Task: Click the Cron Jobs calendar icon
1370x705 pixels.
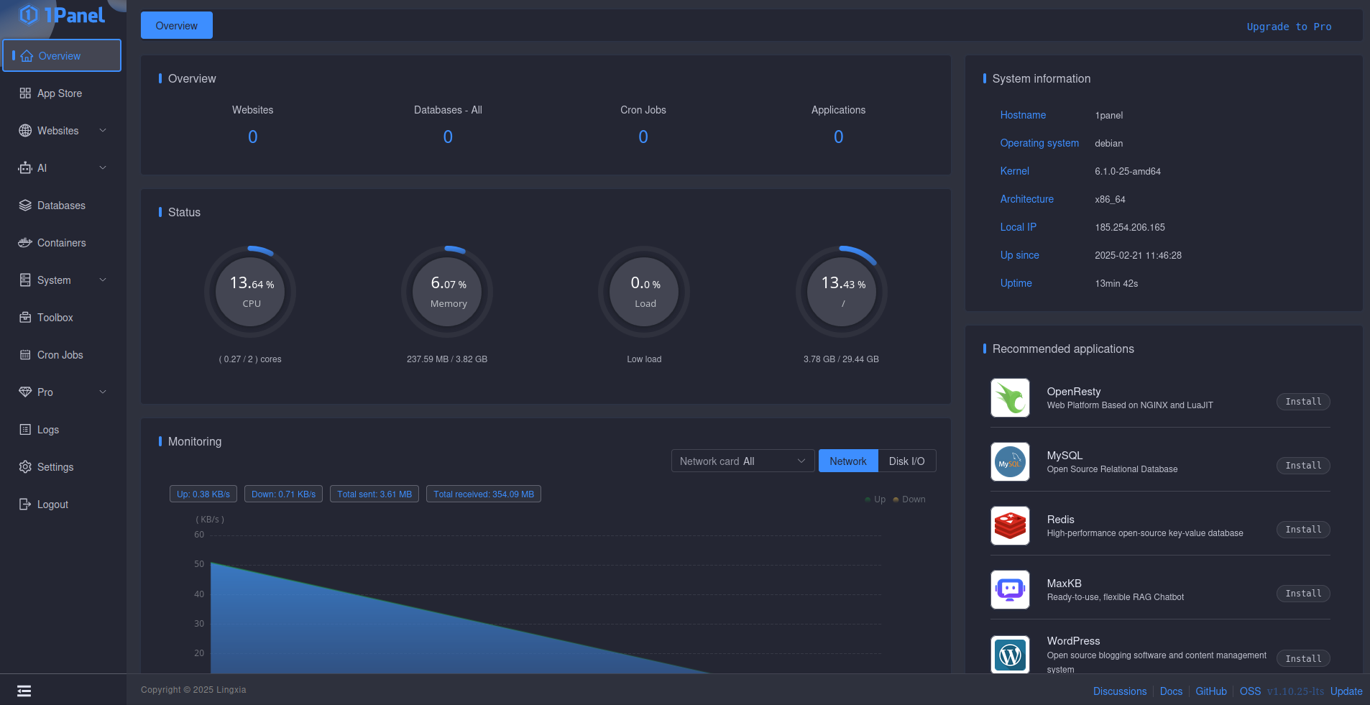Action: pyautogui.click(x=25, y=355)
